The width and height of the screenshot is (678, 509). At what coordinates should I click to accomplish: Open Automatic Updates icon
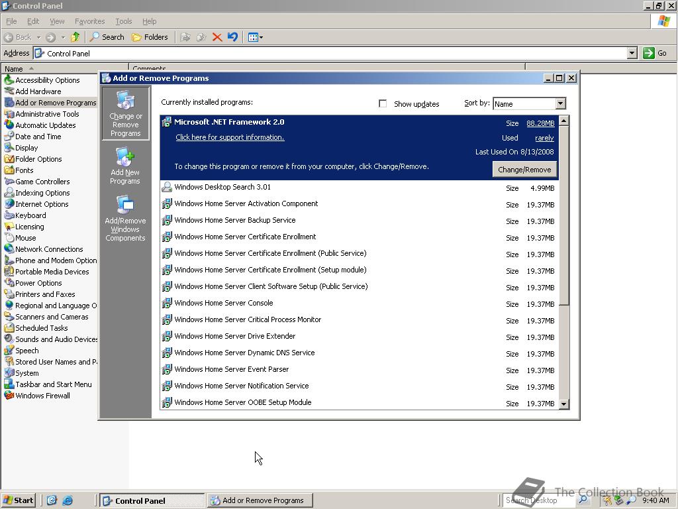(x=9, y=125)
